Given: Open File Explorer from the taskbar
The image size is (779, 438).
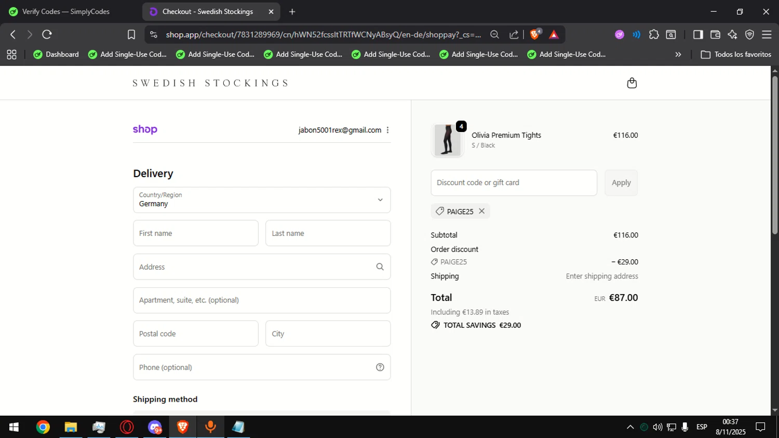Looking at the screenshot, I should (71, 427).
